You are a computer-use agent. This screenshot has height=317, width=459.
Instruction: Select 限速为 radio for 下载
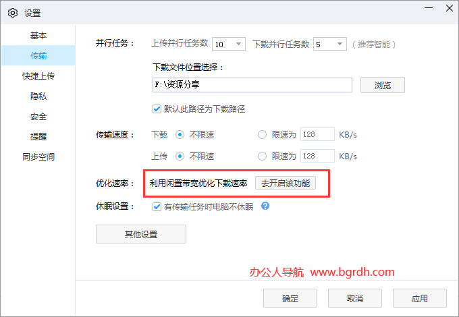point(262,135)
